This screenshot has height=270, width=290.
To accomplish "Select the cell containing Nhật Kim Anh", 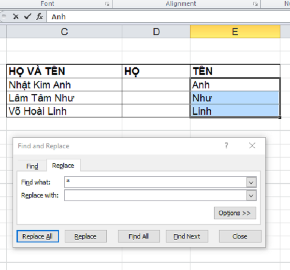I will coord(64,85).
